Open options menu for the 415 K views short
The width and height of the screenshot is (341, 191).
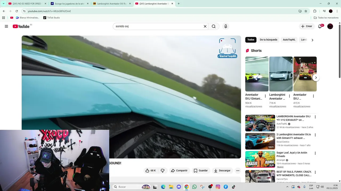point(313,96)
